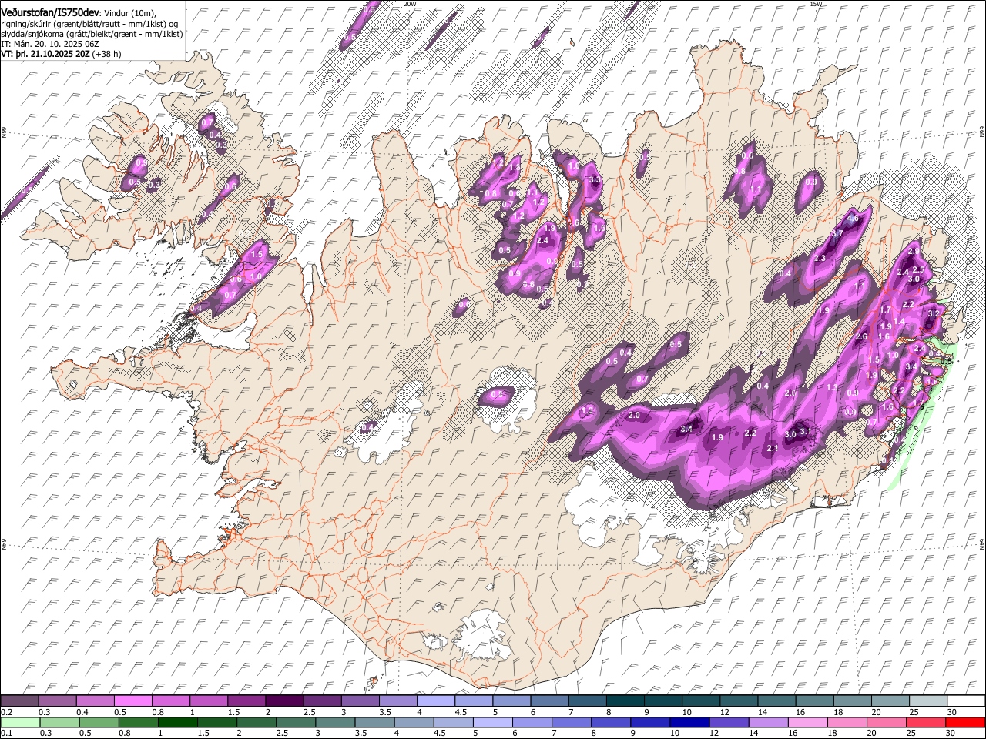Click the '64N' latitude label on the right edge
986x739 pixels.
pos(982,545)
